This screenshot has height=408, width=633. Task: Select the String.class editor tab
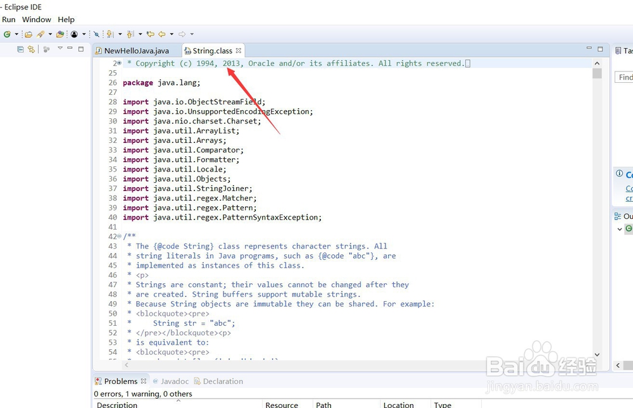212,51
